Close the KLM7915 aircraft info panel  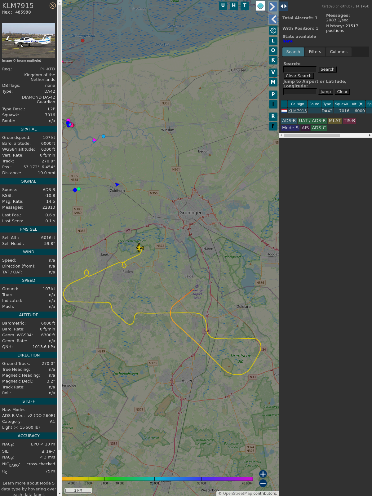click(x=53, y=6)
